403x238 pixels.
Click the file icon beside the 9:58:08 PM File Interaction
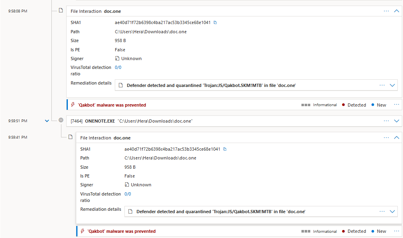coord(61,10)
